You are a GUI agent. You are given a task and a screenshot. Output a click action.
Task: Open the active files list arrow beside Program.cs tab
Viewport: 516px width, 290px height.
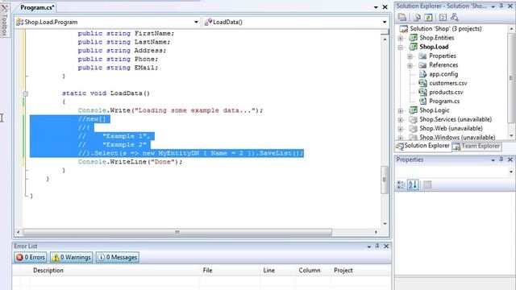tap(376, 7)
